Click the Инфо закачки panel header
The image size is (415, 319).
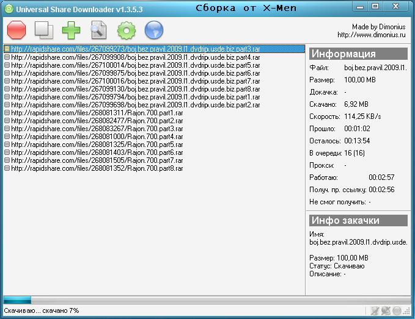point(358,220)
